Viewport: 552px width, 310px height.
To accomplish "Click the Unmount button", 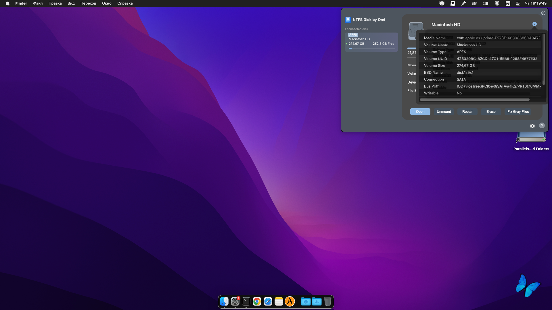I will point(444,112).
